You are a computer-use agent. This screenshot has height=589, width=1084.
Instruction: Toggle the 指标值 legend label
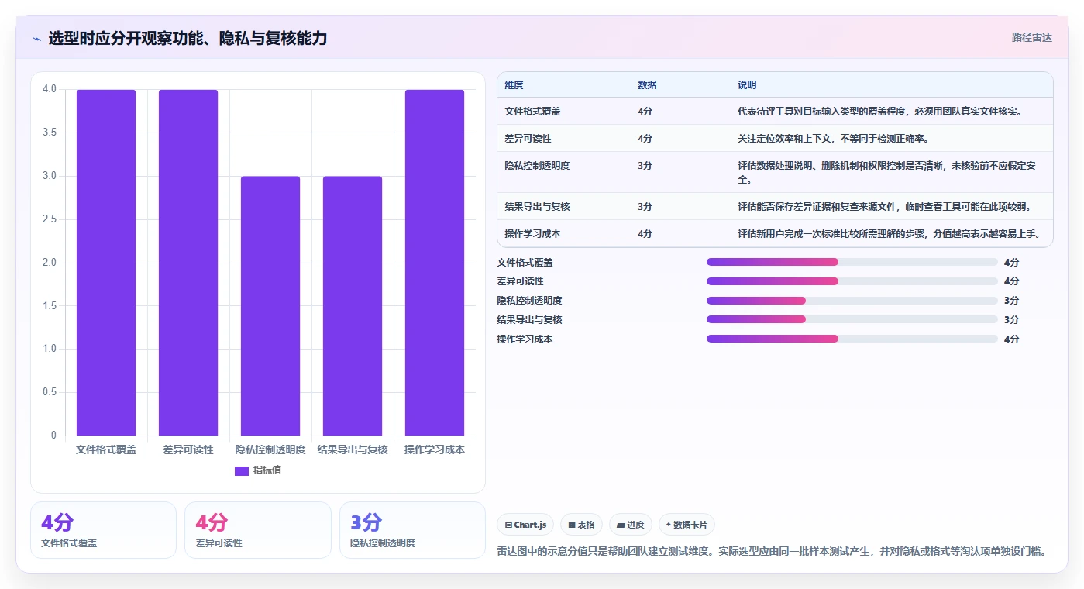(267, 470)
